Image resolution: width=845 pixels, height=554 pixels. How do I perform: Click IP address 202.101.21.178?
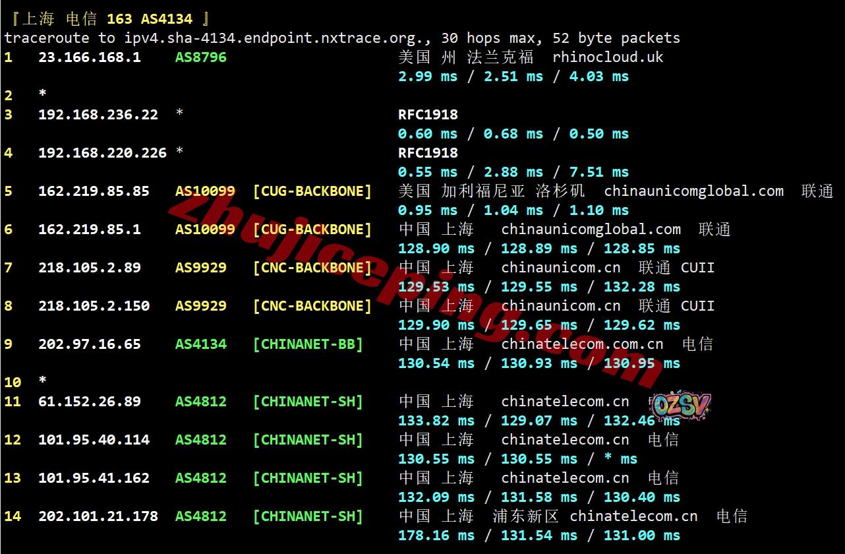pyautogui.click(x=98, y=516)
